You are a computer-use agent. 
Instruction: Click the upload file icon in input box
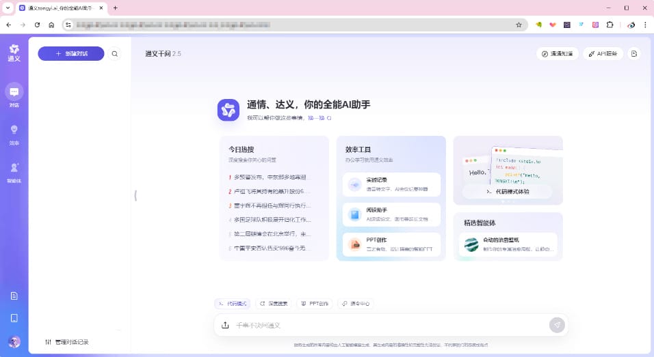[x=225, y=325]
